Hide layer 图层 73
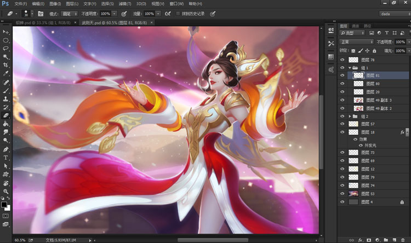Image resolution: width=411 pixels, height=243 pixels. (x=342, y=152)
